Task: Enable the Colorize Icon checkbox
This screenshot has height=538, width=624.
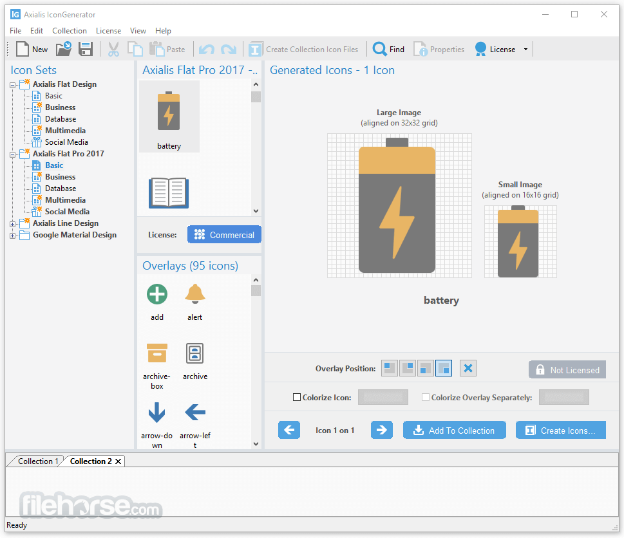Action: (296, 397)
